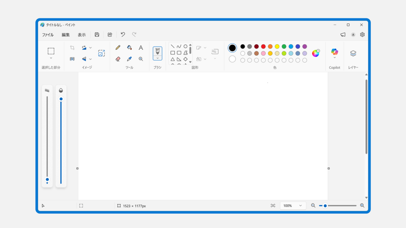Viewport: 406px width, 228px height.
Task: Select the Pencil tool
Action: pos(118,47)
